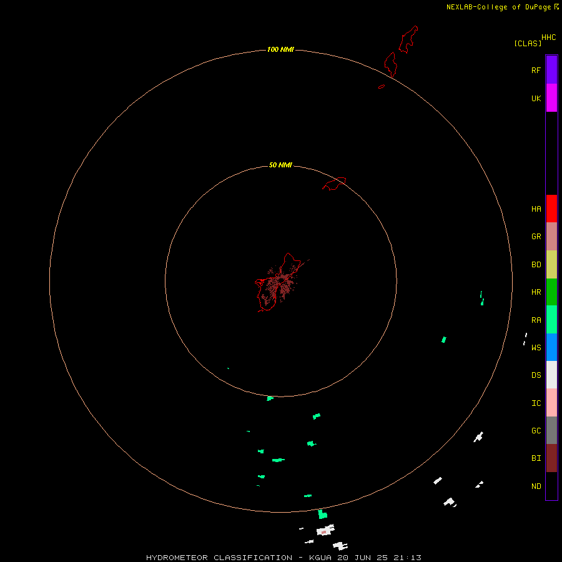
Task: Click the BI dark red legend swatch
Action: (551, 458)
